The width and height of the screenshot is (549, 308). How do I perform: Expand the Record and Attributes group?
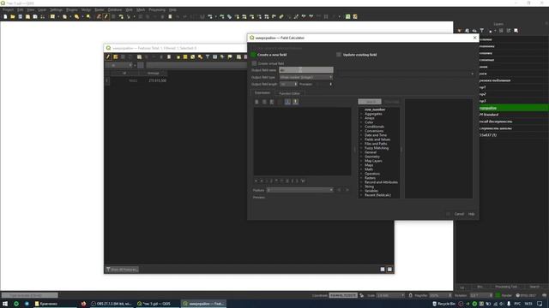361,182
